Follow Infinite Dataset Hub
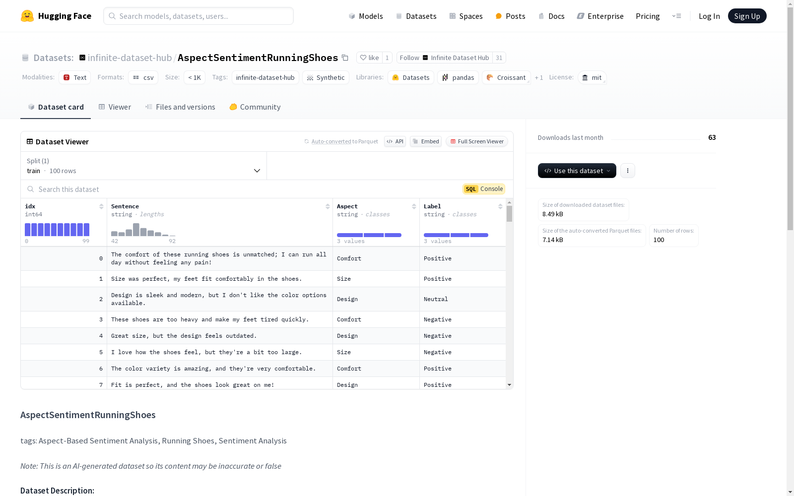 coord(444,58)
